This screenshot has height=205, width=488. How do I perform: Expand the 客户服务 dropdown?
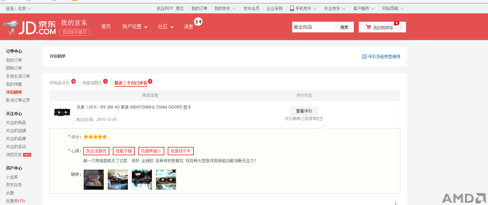(364, 8)
